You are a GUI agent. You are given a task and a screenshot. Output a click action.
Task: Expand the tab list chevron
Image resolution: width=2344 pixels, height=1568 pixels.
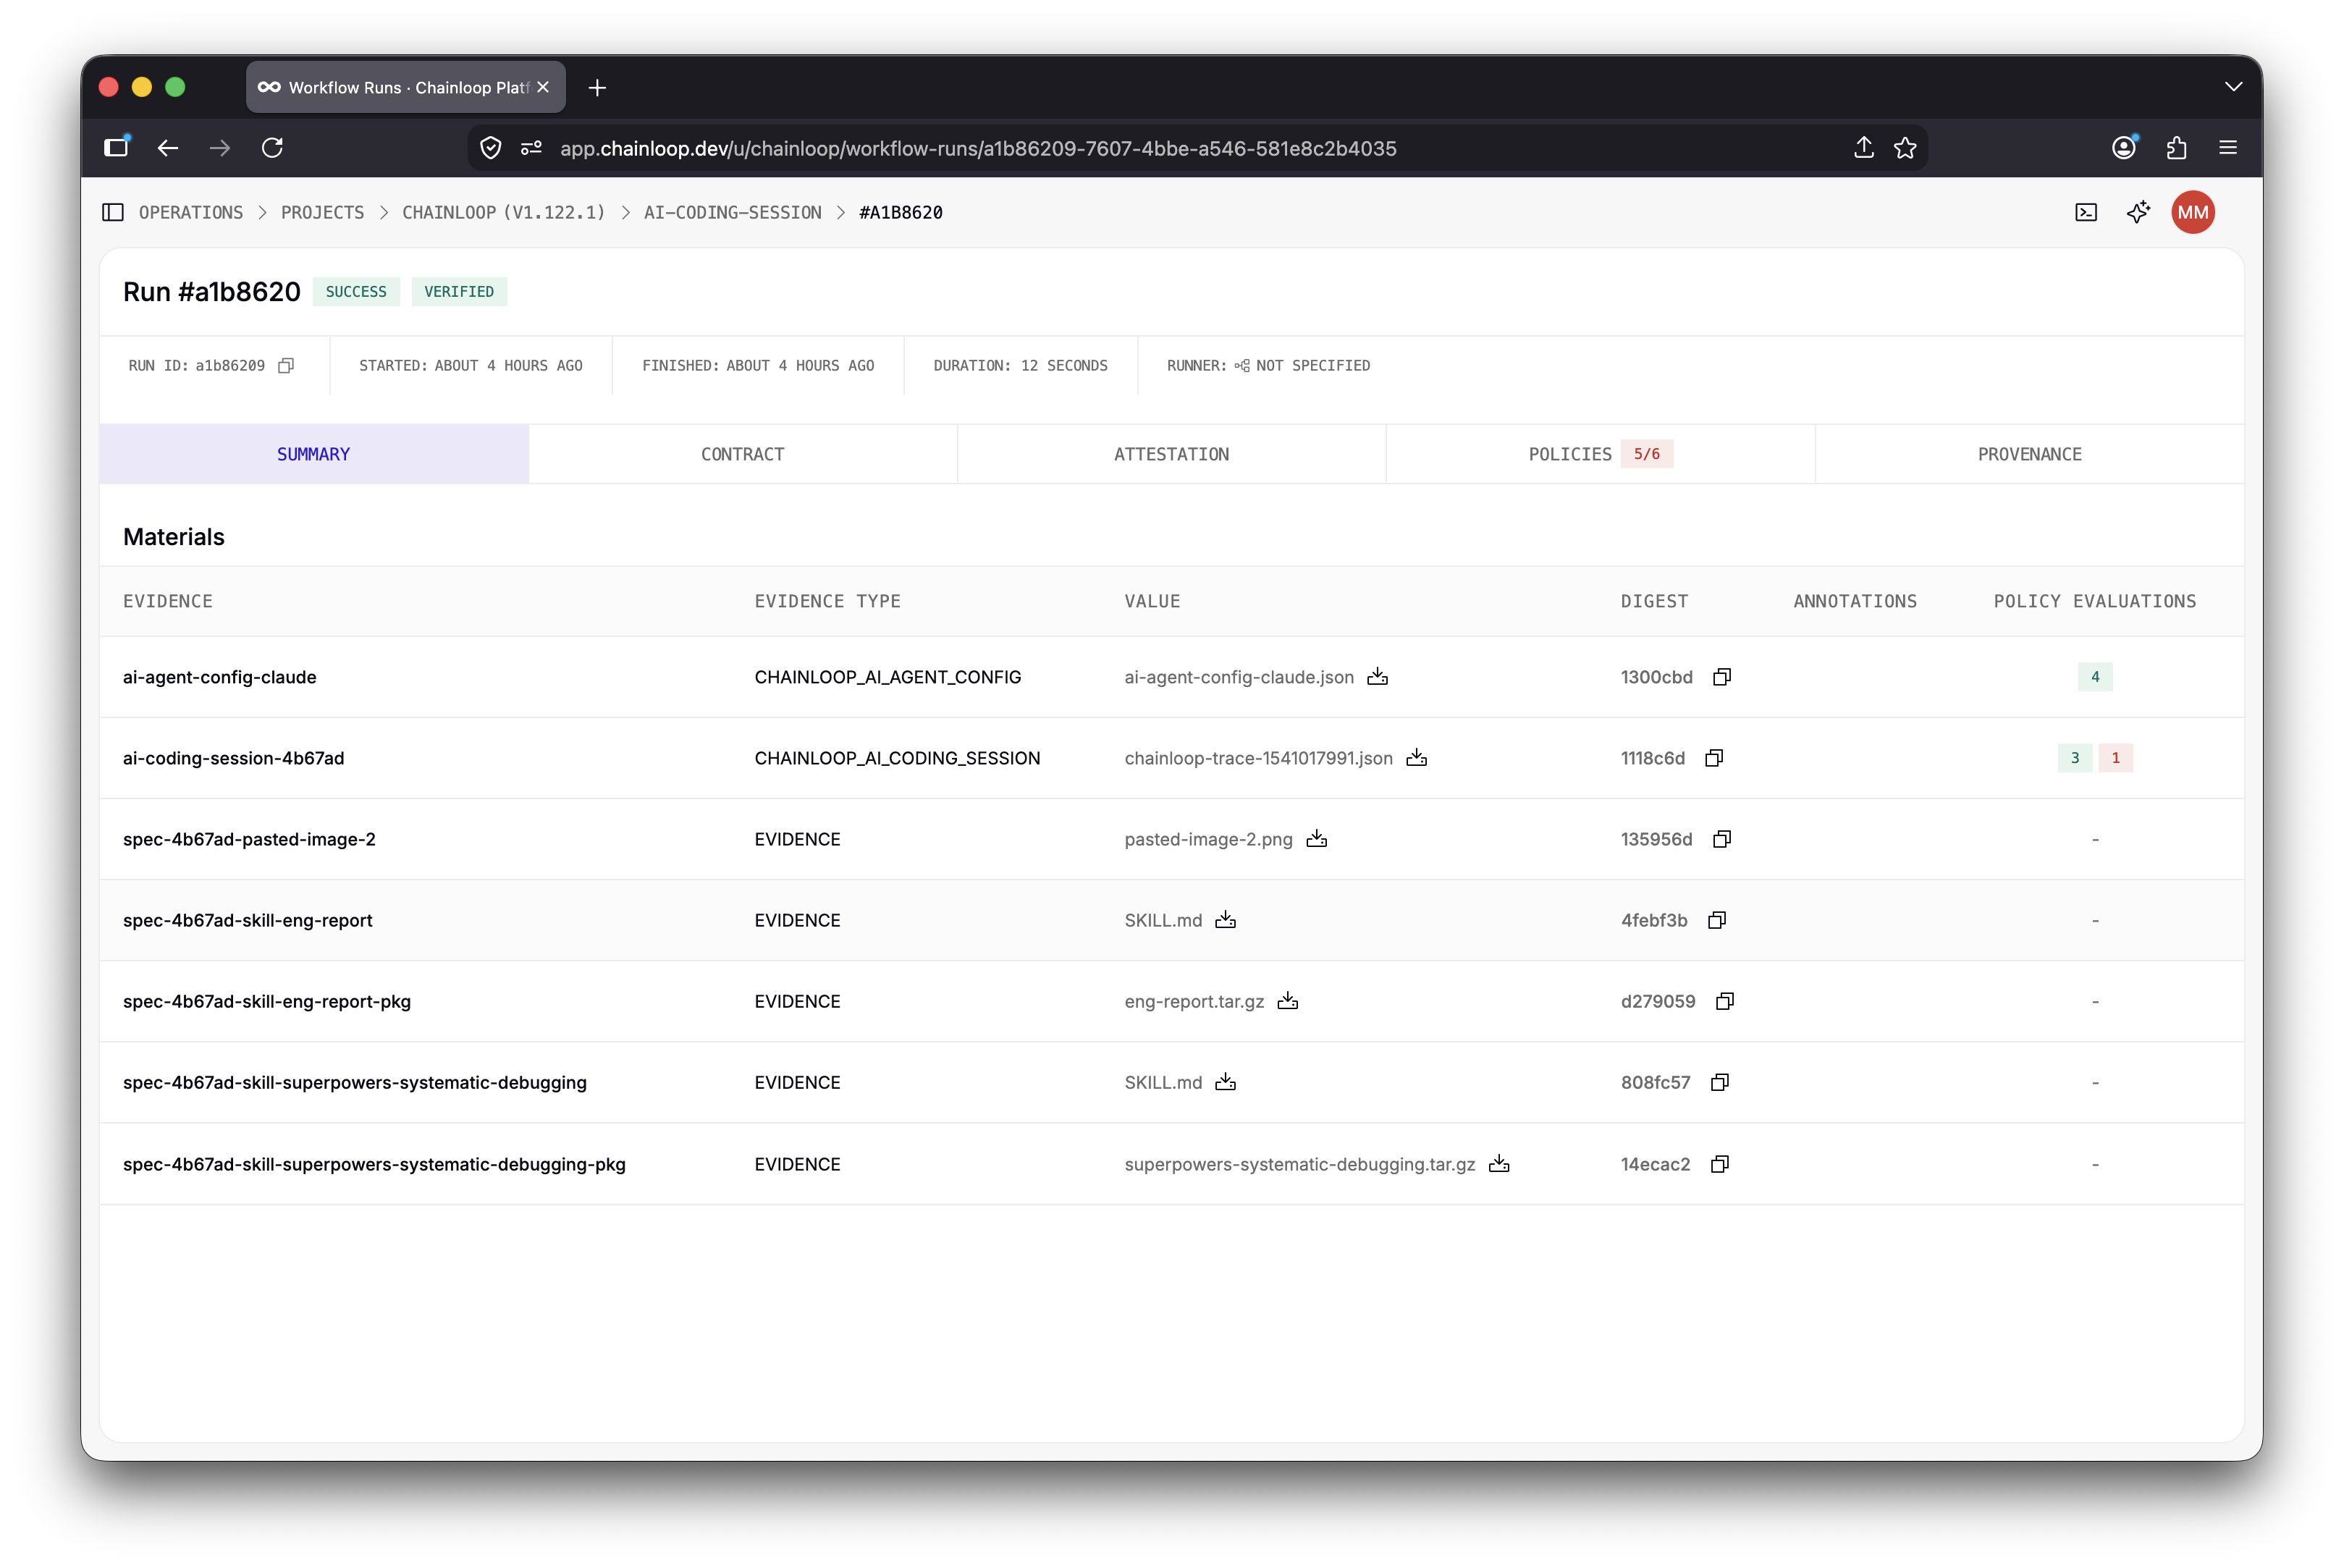(2233, 87)
